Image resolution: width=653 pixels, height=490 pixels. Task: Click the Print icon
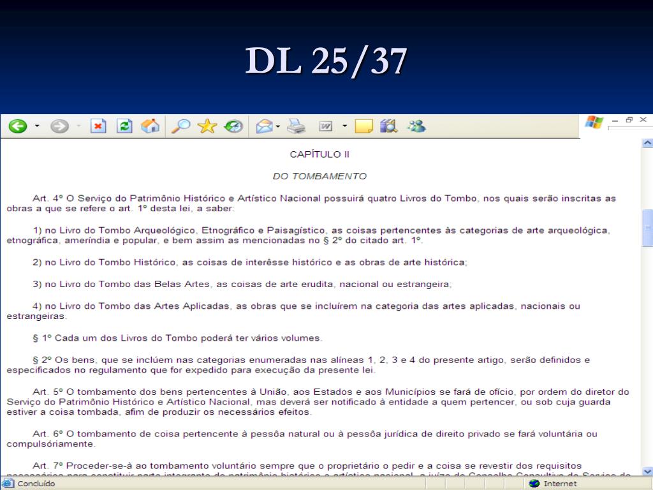(x=296, y=126)
